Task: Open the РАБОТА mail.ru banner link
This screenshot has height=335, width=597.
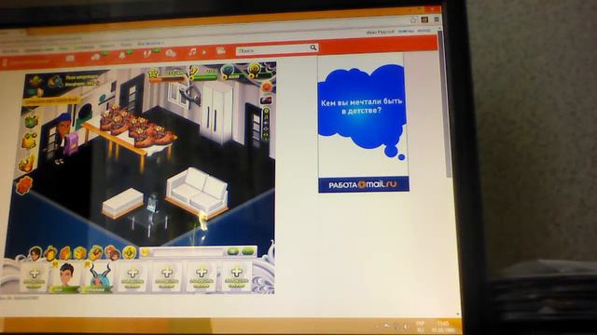Action: click(x=364, y=184)
